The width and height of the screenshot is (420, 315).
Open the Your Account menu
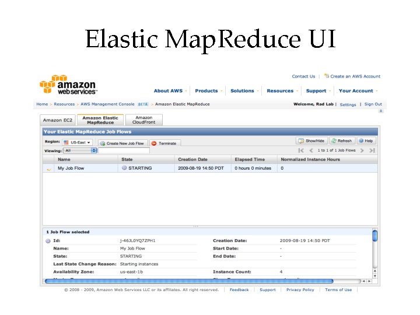point(358,91)
